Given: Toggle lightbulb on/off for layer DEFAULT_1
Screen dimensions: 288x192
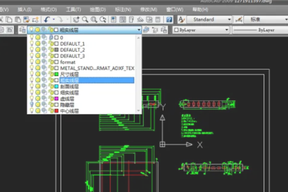Looking at the screenshot, I should 32,43.
